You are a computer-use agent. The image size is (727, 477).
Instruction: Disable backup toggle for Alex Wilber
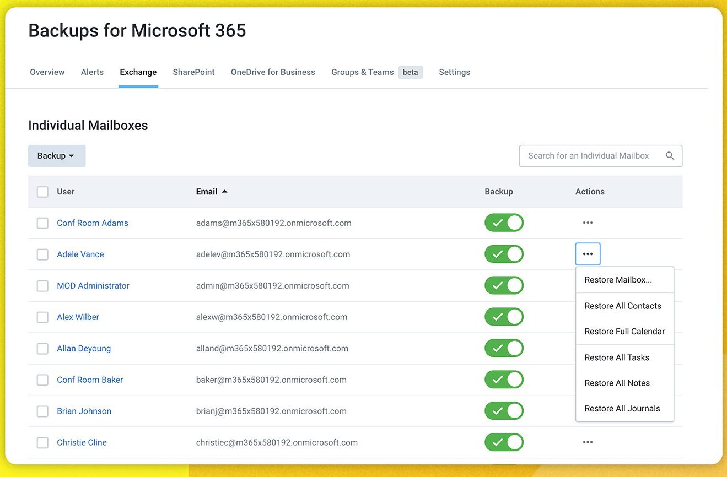(504, 317)
